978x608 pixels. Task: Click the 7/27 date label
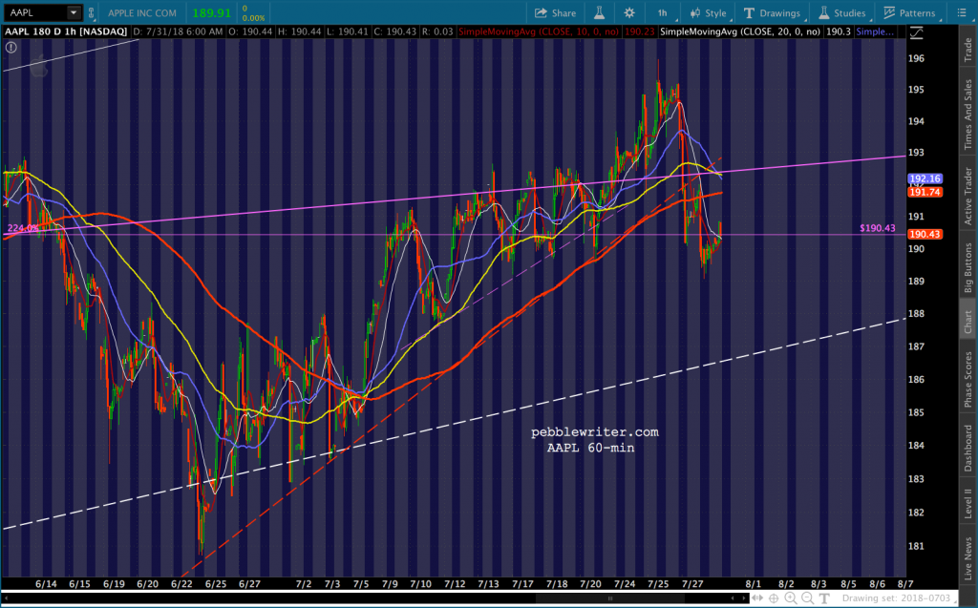pos(692,584)
